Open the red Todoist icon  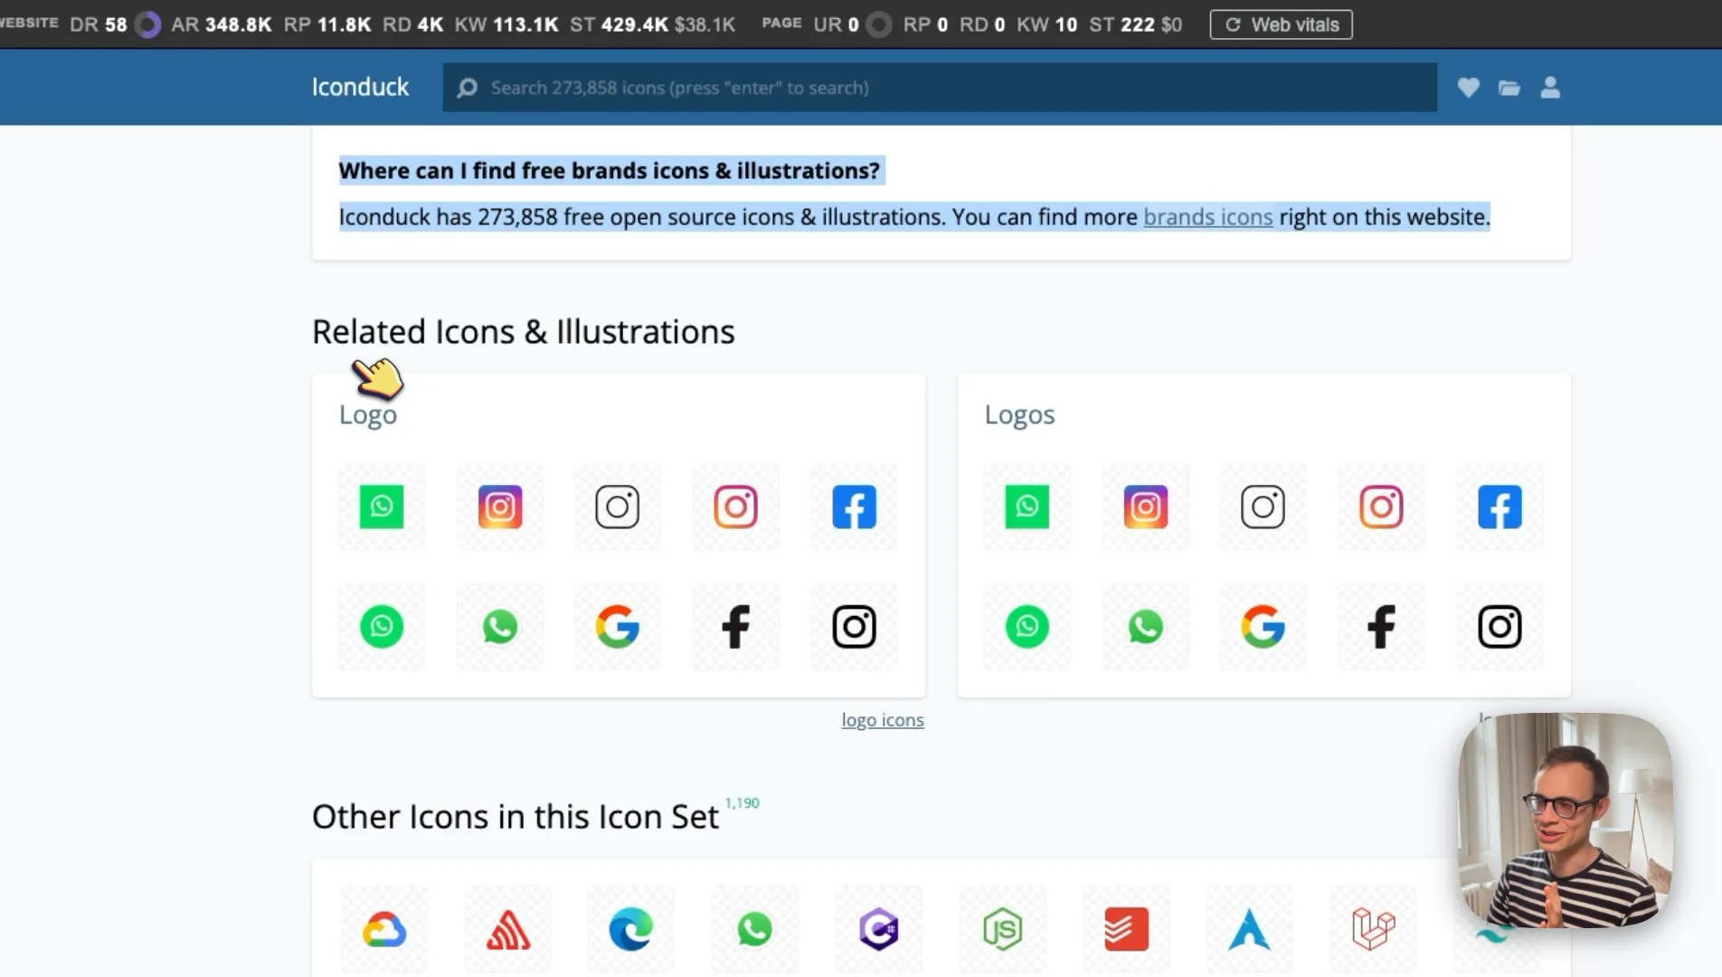coord(1126,929)
